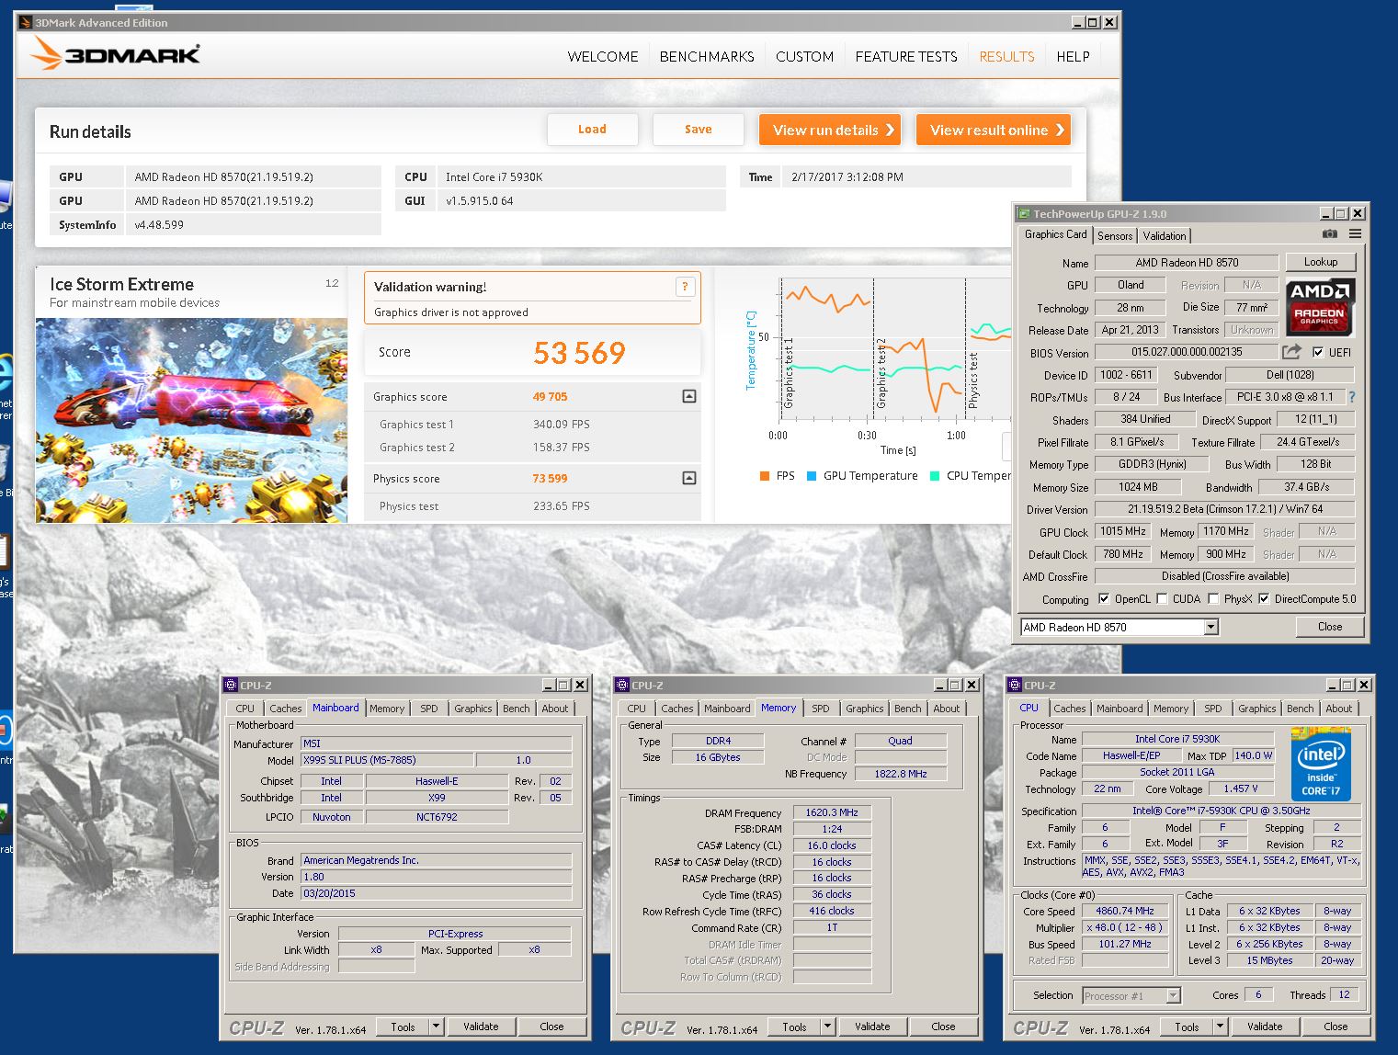
Task: Collapse the Physics score section
Action: [x=689, y=478]
